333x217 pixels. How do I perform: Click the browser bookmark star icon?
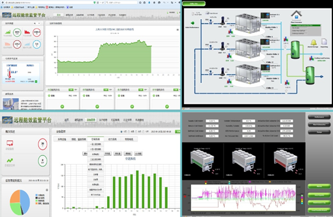tap(140, 2)
